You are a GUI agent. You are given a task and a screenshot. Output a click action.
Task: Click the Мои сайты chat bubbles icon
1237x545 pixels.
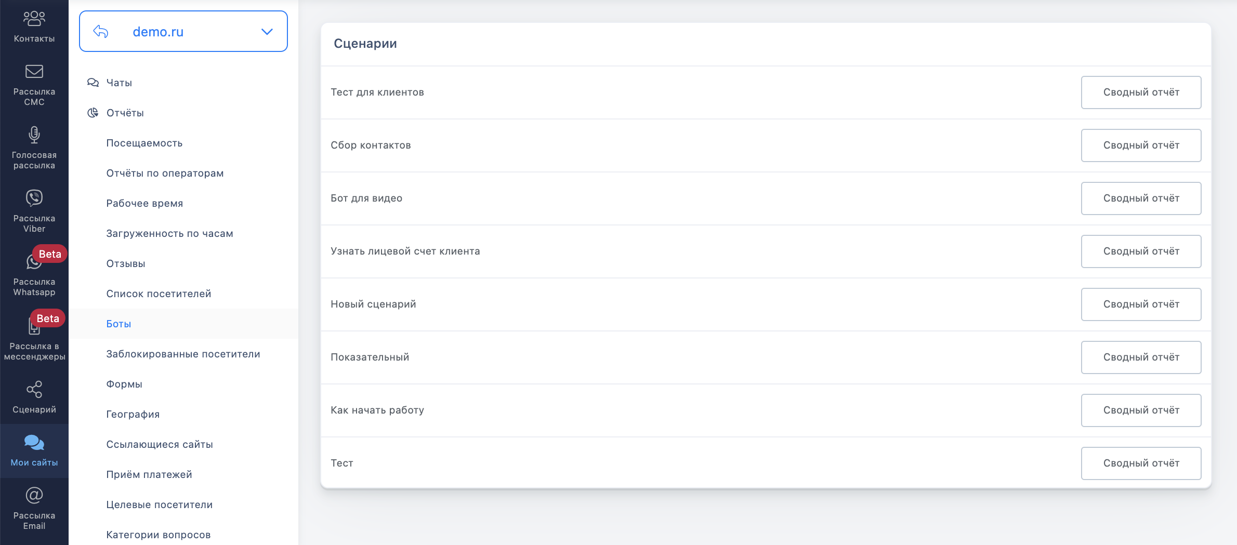(x=34, y=443)
